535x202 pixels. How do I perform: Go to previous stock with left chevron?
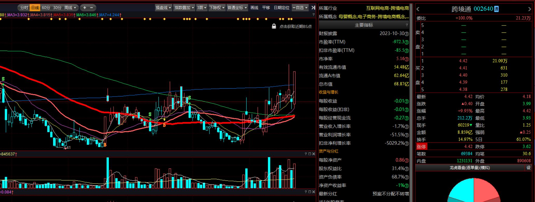[x=418, y=9]
